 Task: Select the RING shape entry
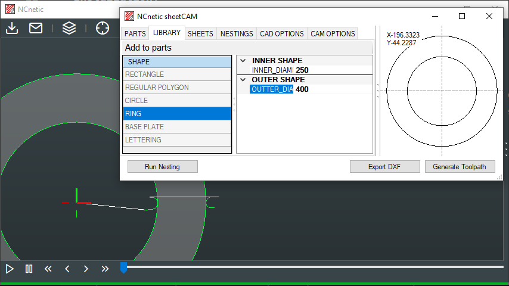pyautogui.click(x=177, y=114)
